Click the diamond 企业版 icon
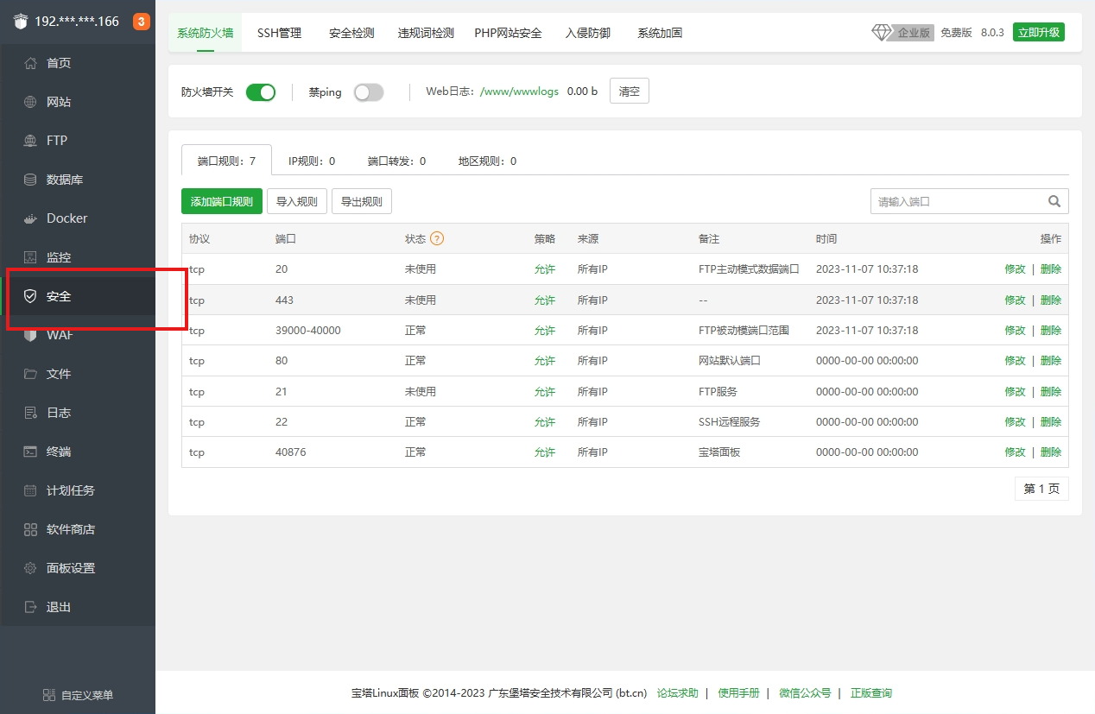 coord(881,32)
